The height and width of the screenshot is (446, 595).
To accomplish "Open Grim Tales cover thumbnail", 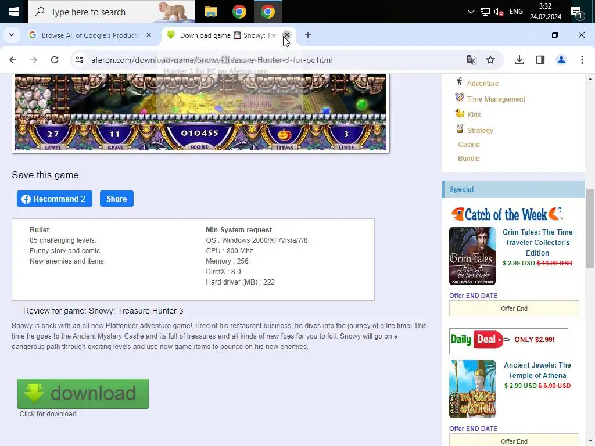I will (472, 256).
